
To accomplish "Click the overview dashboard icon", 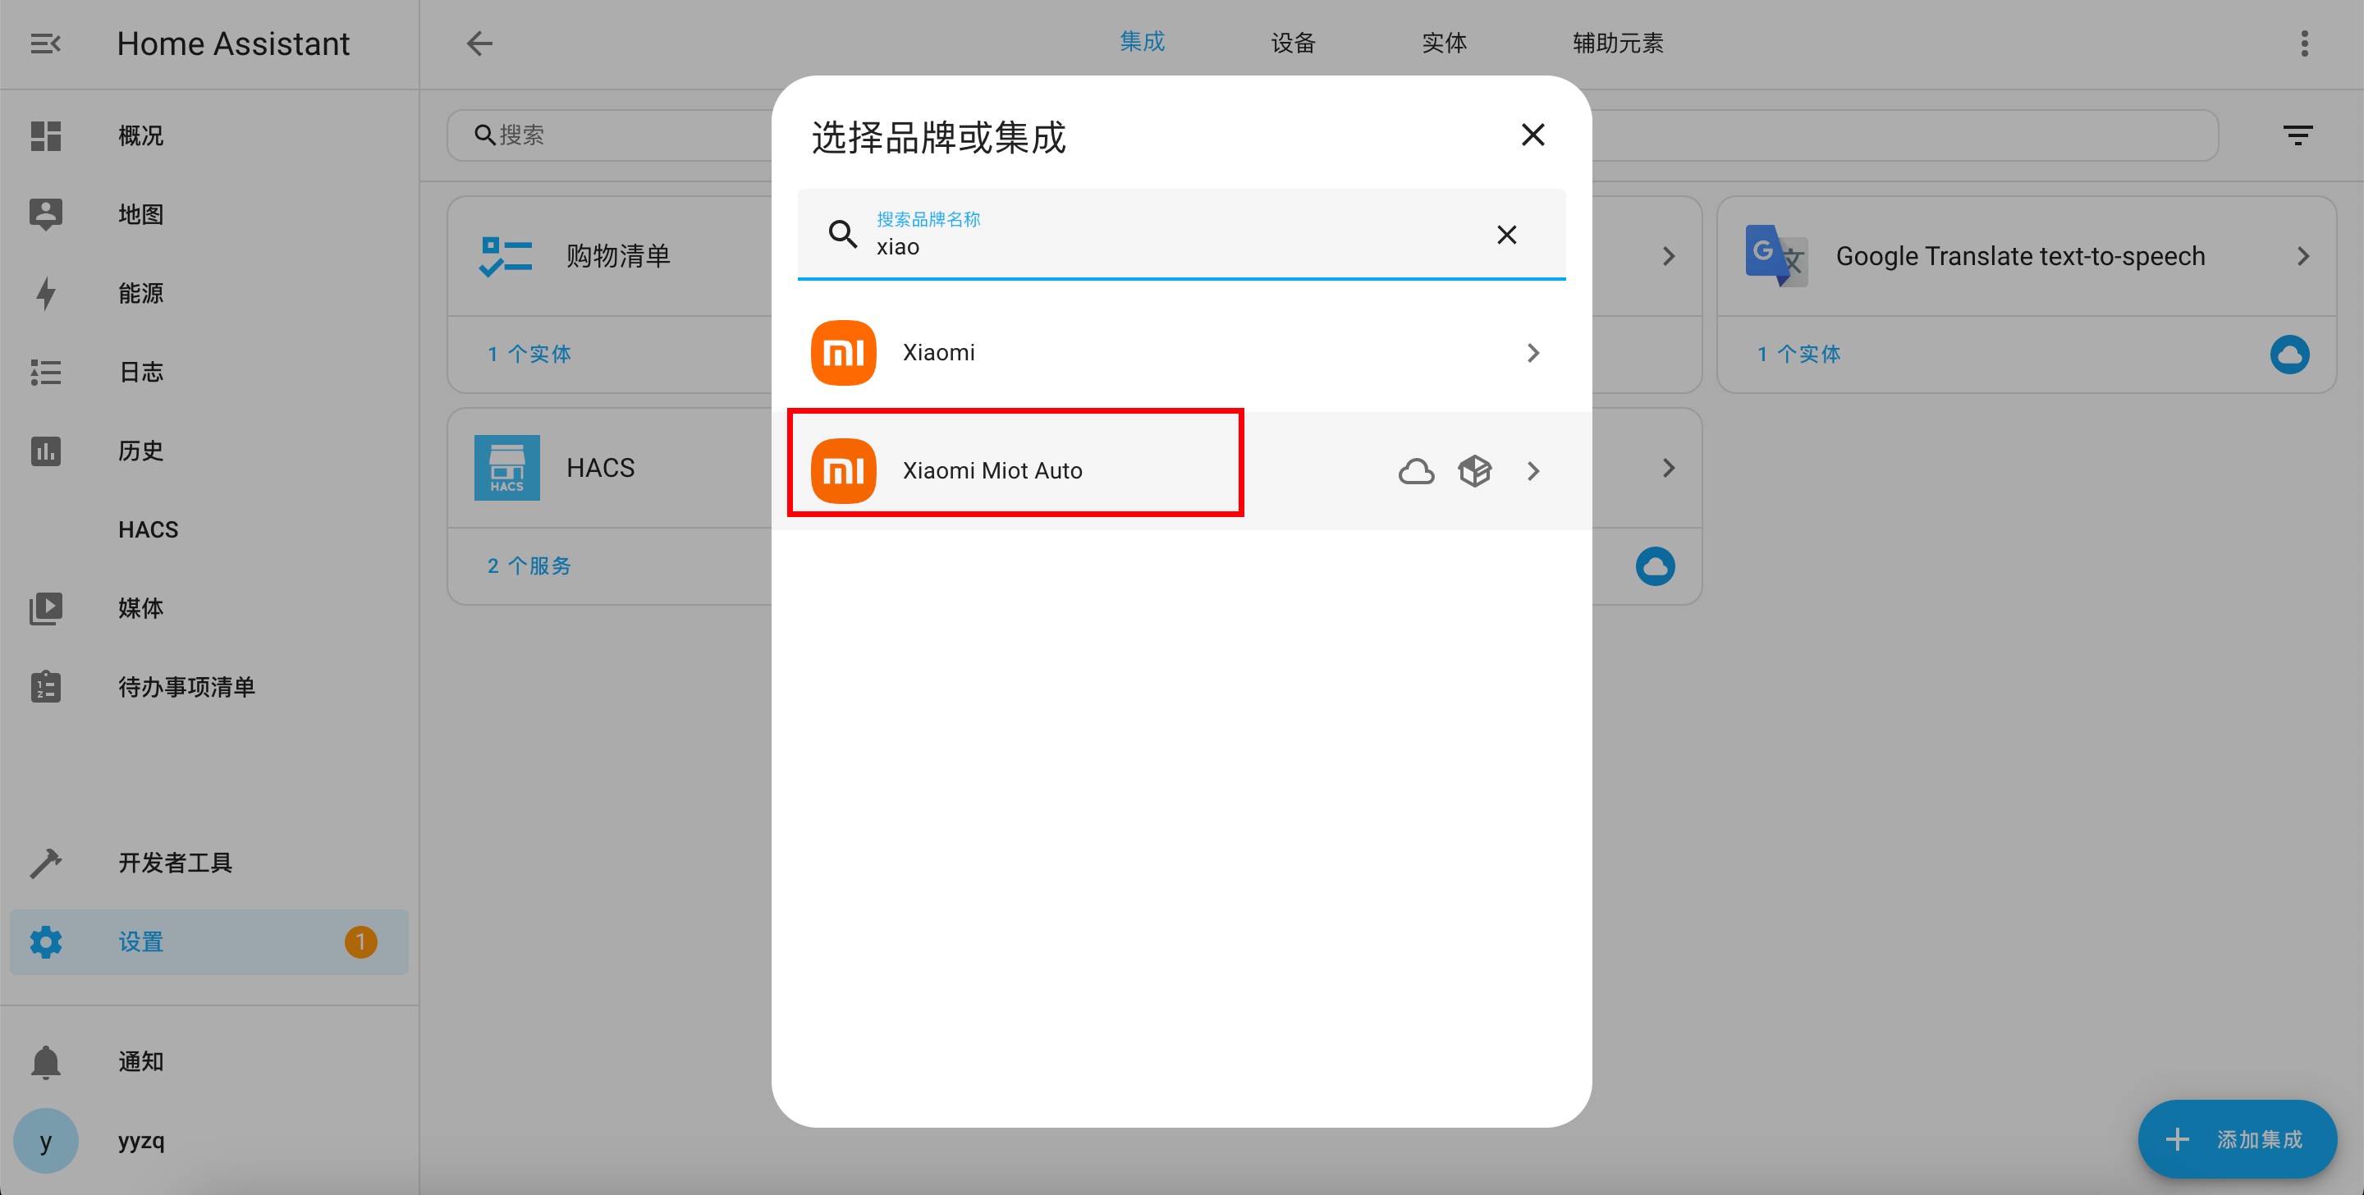I will tap(45, 136).
